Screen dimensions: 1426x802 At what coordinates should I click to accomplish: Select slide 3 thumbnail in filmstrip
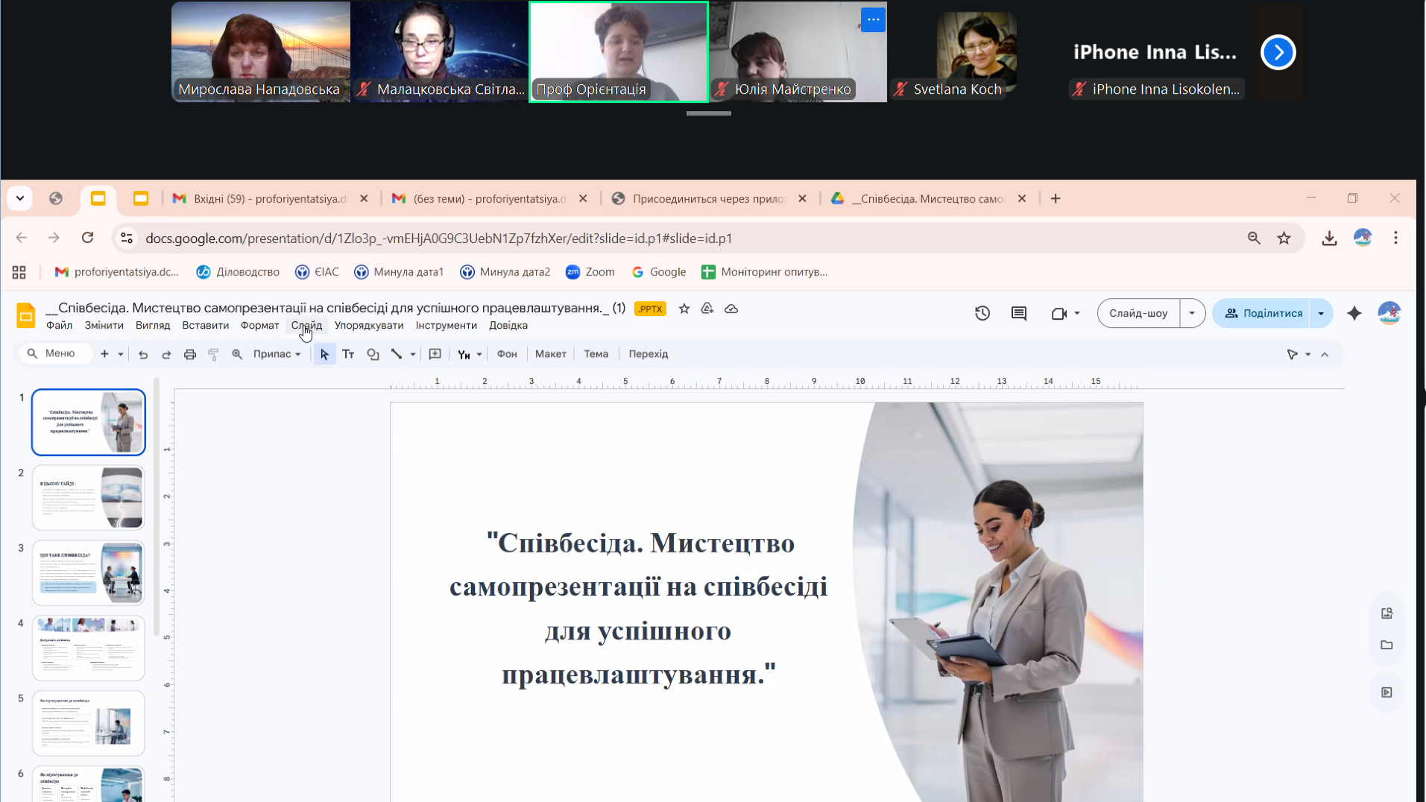pyautogui.click(x=88, y=572)
